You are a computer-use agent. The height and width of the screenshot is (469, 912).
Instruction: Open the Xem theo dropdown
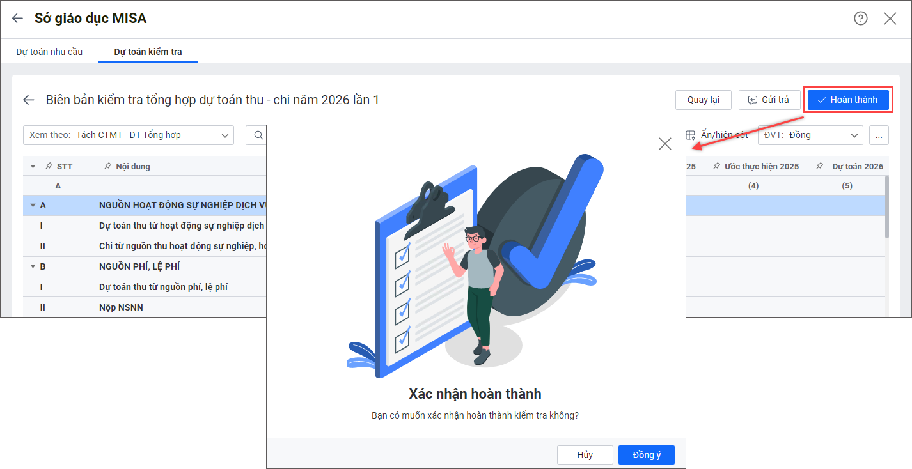pyautogui.click(x=224, y=135)
